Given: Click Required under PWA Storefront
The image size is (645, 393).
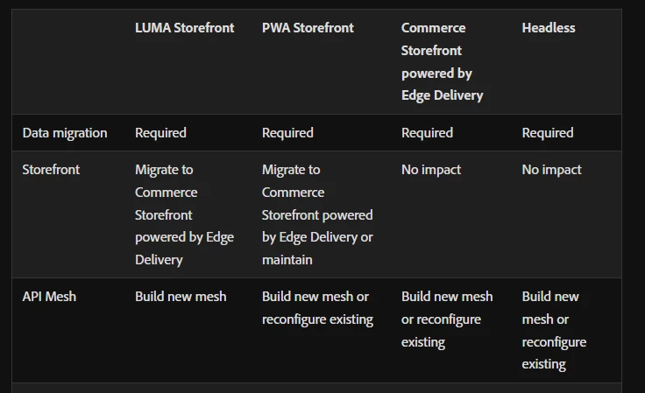Looking at the screenshot, I should tap(287, 133).
